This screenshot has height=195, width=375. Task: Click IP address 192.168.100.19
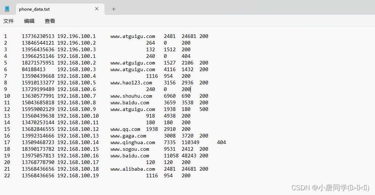pyautogui.click(x=78, y=175)
